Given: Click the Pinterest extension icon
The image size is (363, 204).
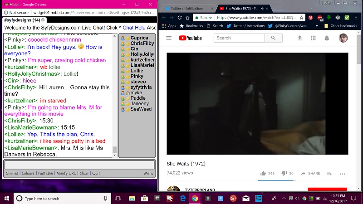Looking at the screenshot, I should 310,18.
